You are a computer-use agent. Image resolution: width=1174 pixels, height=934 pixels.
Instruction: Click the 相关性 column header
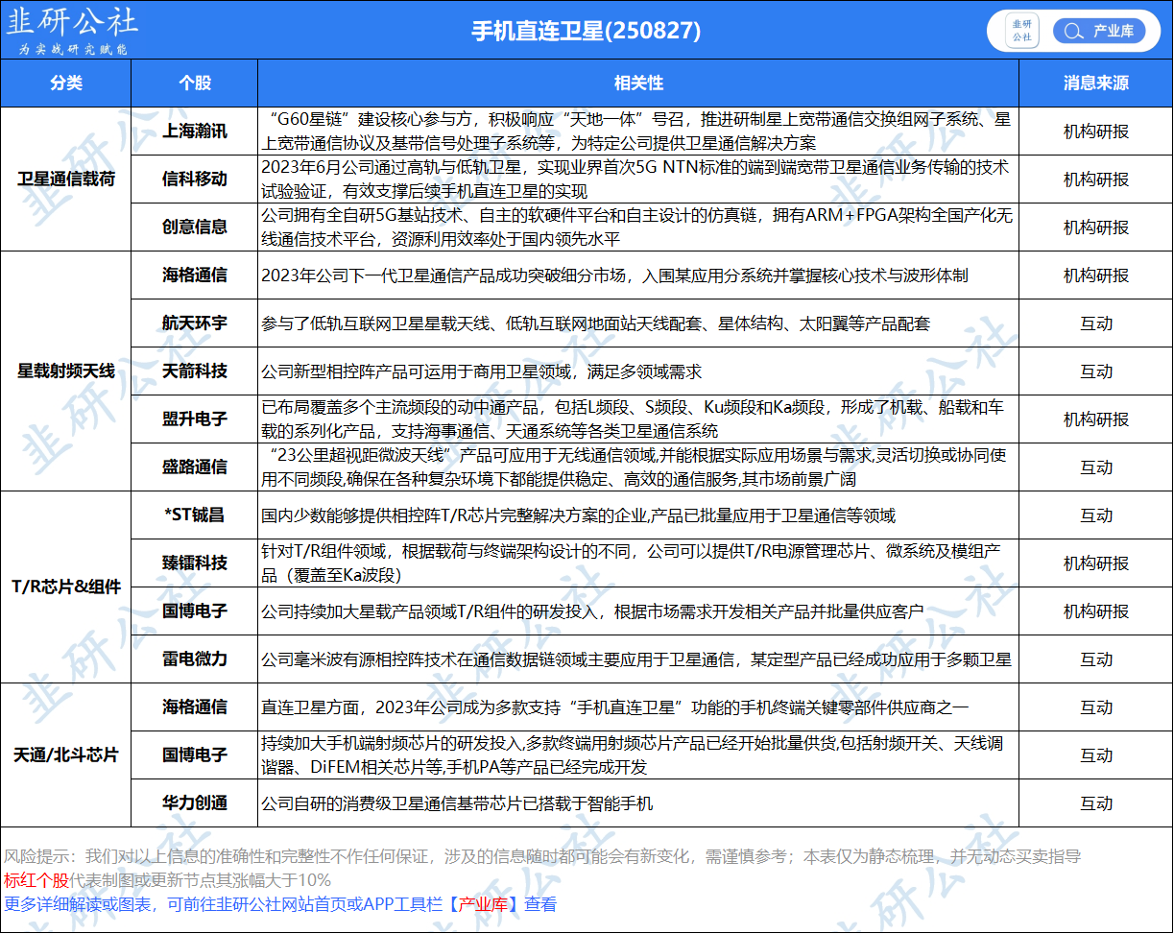tap(638, 84)
